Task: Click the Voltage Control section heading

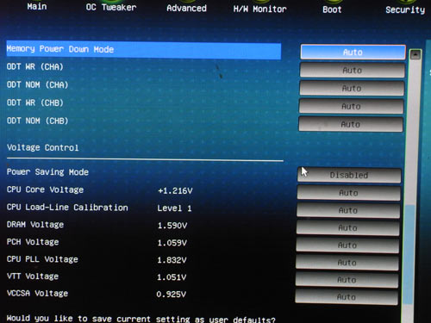Action: 42,147
